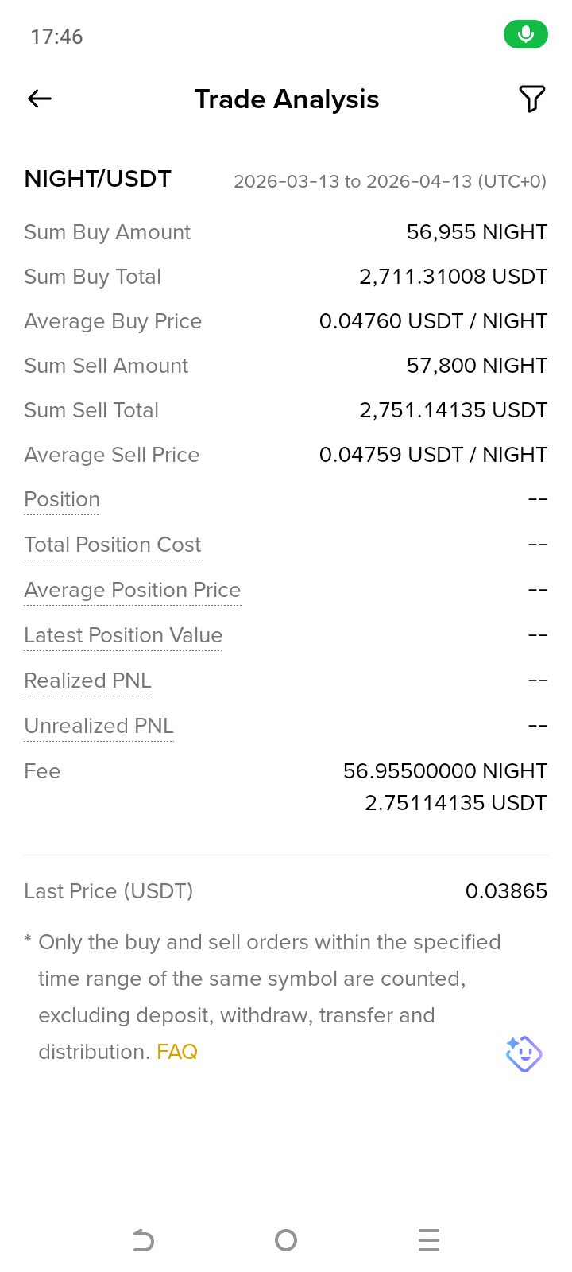
Task: Tap the NIGHT/USDT pair heading
Action: click(x=98, y=179)
